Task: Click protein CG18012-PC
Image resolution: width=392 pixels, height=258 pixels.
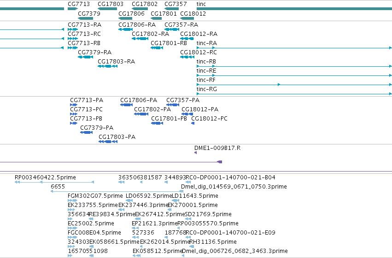Action: [x=209, y=119]
